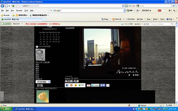Viewport: 178px width, 111px height.
Task: Expand the address bar history dropdown
Action: pyautogui.click(x=123, y=6)
